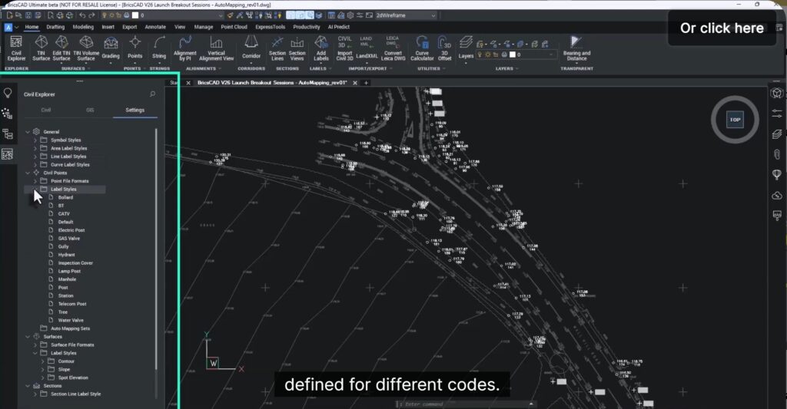Open the attachments paperclip panel on right
Screen dimensions: 787x409
[x=777, y=154]
